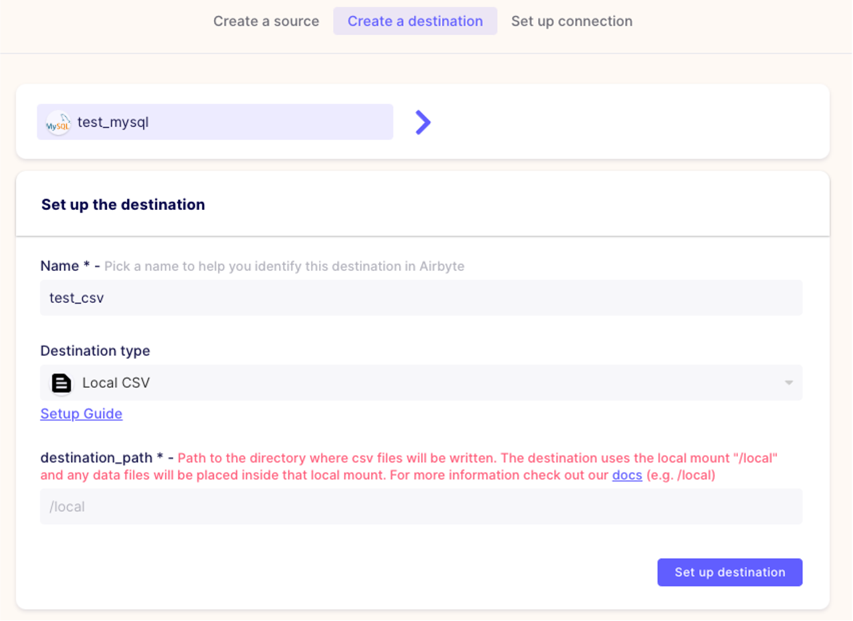Click the Local CSV document icon
This screenshot has height=621, width=853.
[62, 383]
